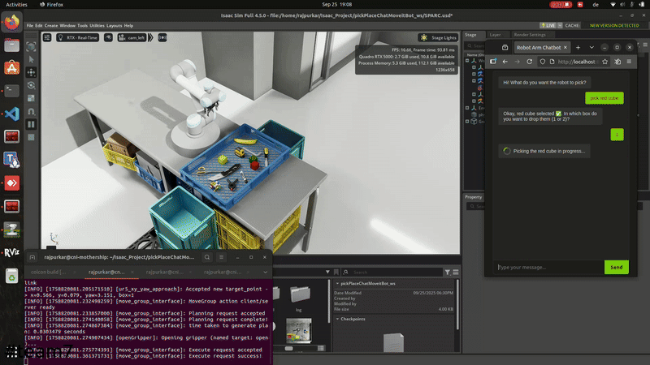Close the Robot Arm Chatbot tab
This screenshot has height=365, width=650.
pos(565,48)
